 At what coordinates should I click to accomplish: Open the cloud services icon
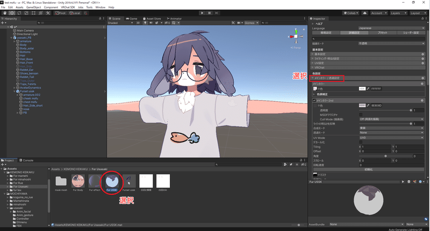pyautogui.click(x=365, y=13)
